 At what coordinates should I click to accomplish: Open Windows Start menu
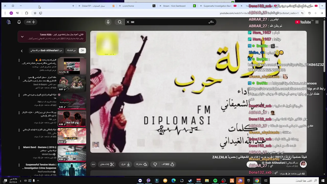(323, 181)
